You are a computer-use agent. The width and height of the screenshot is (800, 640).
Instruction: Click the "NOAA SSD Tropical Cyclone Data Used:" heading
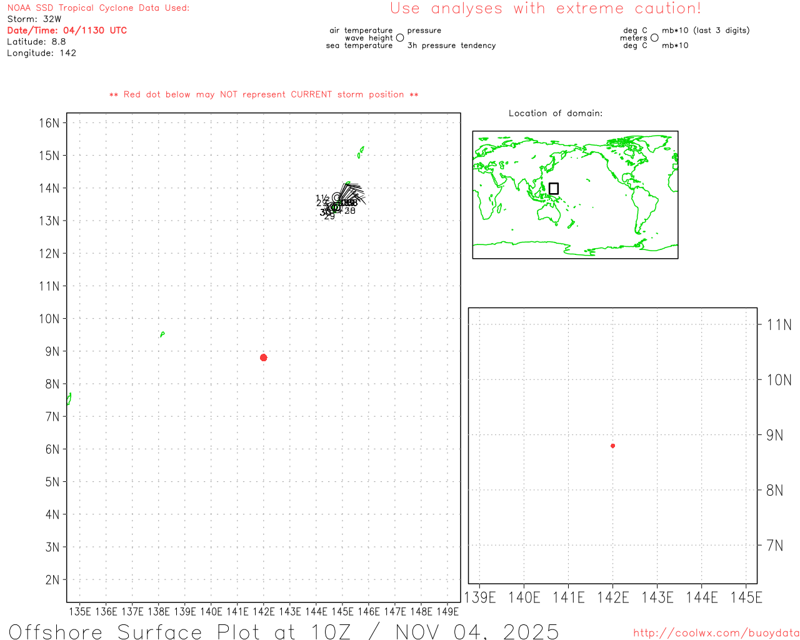(98, 8)
